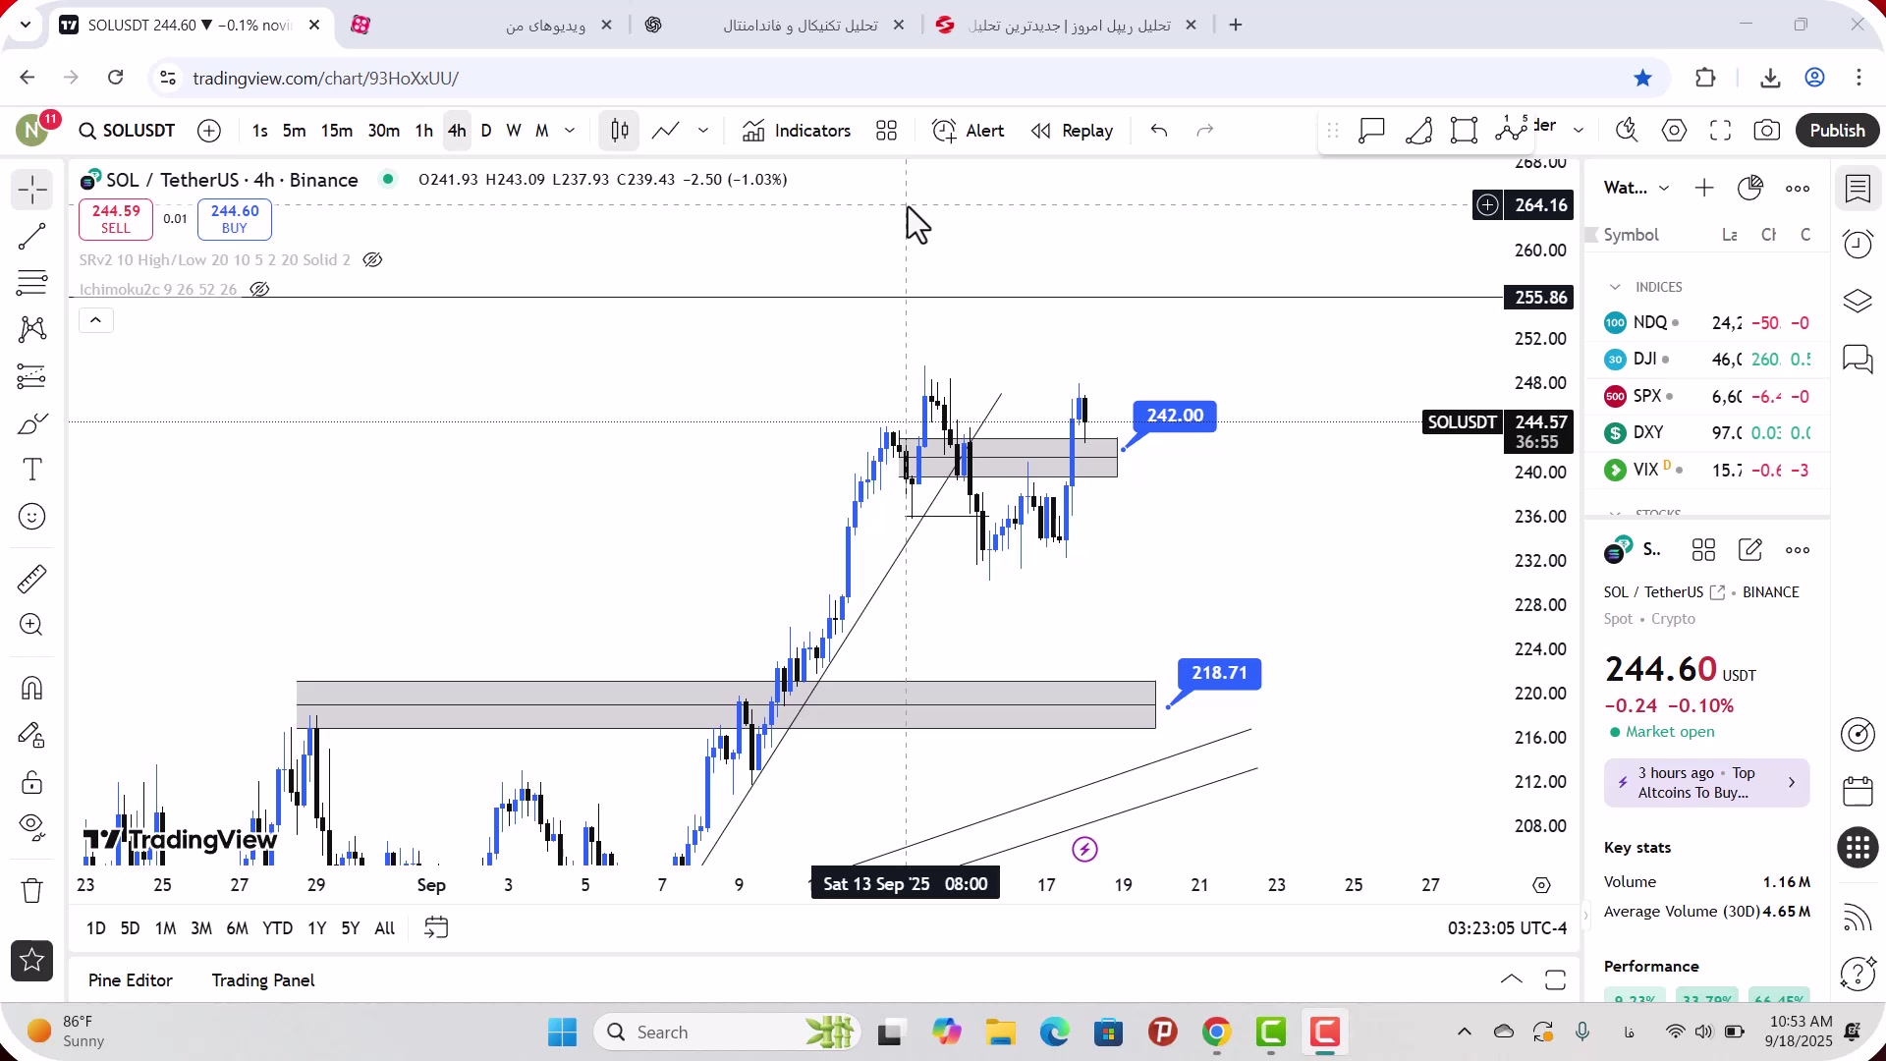The width and height of the screenshot is (1886, 1061).
Task: Open object tree layers panel
Action: pyautogui.click(x=1858, y=302)
